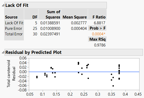Select the Pure Error row label
The image size is (144, 98).
(14, 29)
